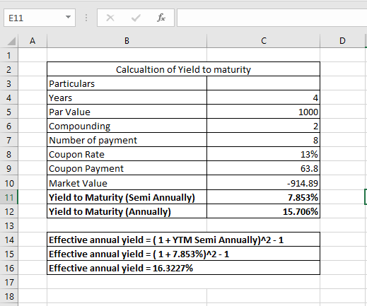Open the Name Box dropdown arrow
Screen dimensions: 367x306
[x=68, y=17]
